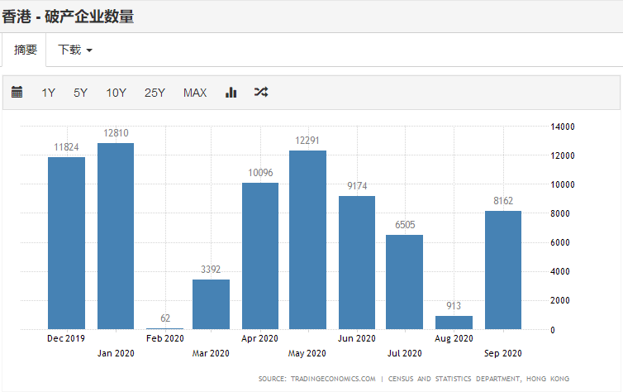
Task: Click the Mar 2020 bar valued 3392
Action: 211,304
